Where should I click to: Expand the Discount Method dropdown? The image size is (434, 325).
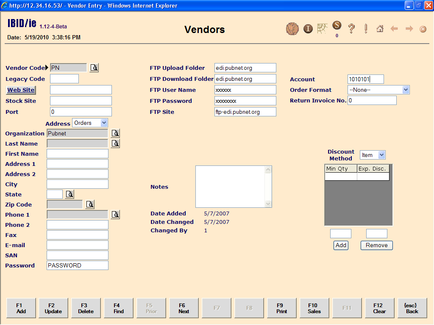coord(381,155)
